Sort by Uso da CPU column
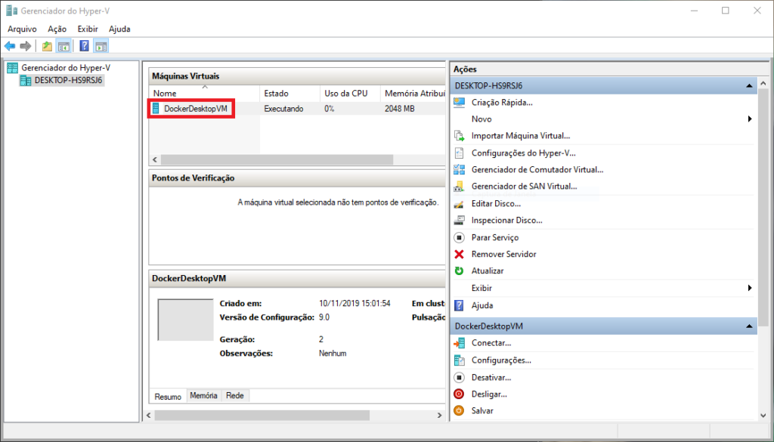The height and width of the screenshot is (442, 774). click(350, 93)
